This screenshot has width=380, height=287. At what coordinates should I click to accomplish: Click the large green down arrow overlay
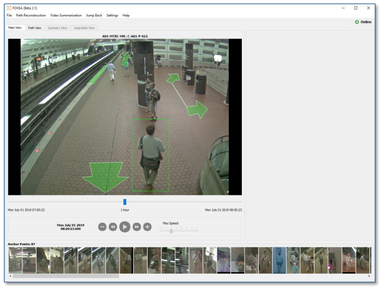(x=105, y=177)
